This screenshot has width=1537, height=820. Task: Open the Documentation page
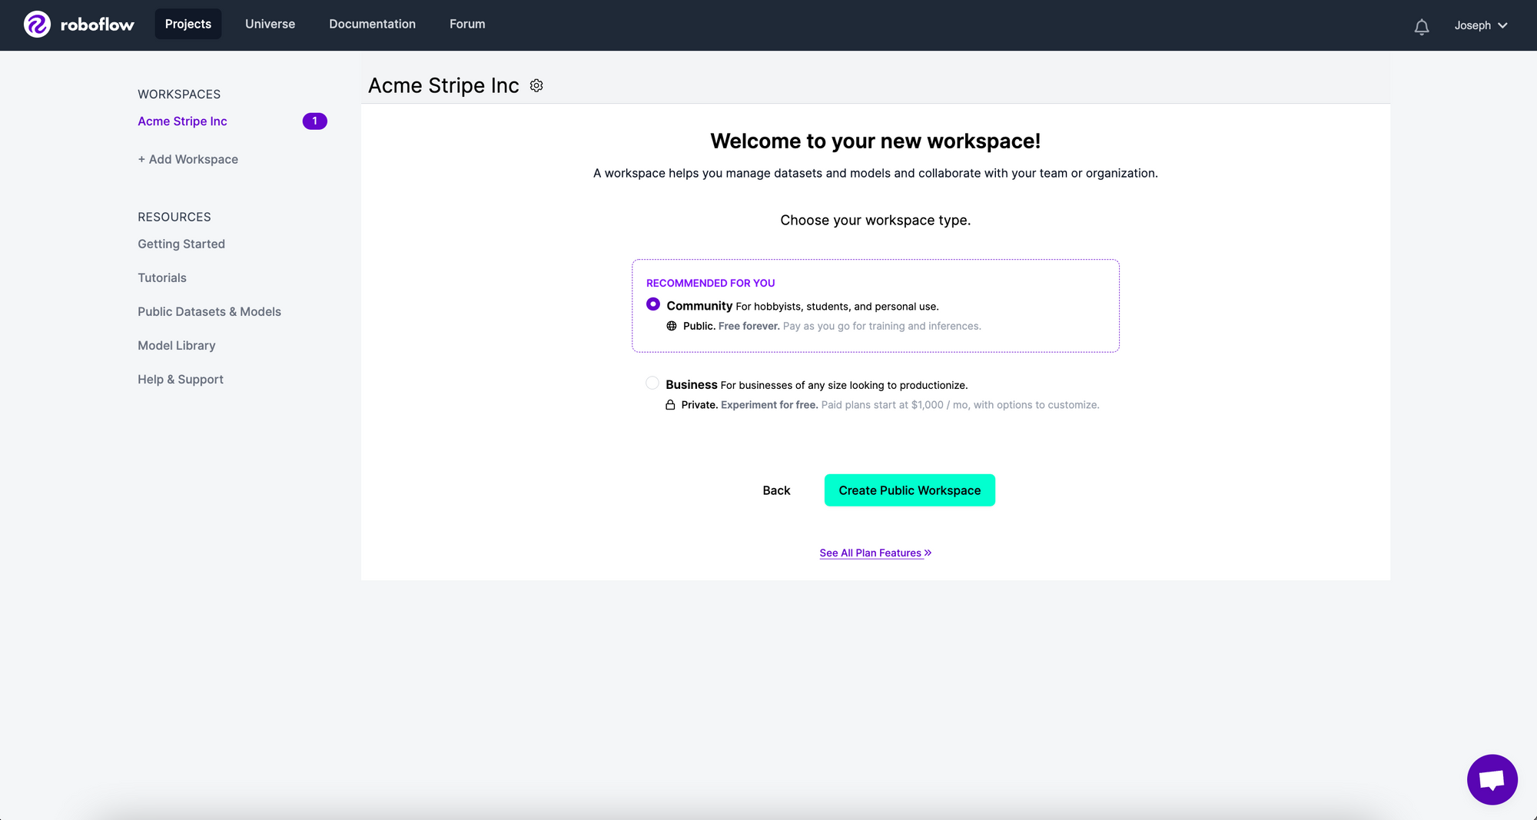tap(372, 24)
